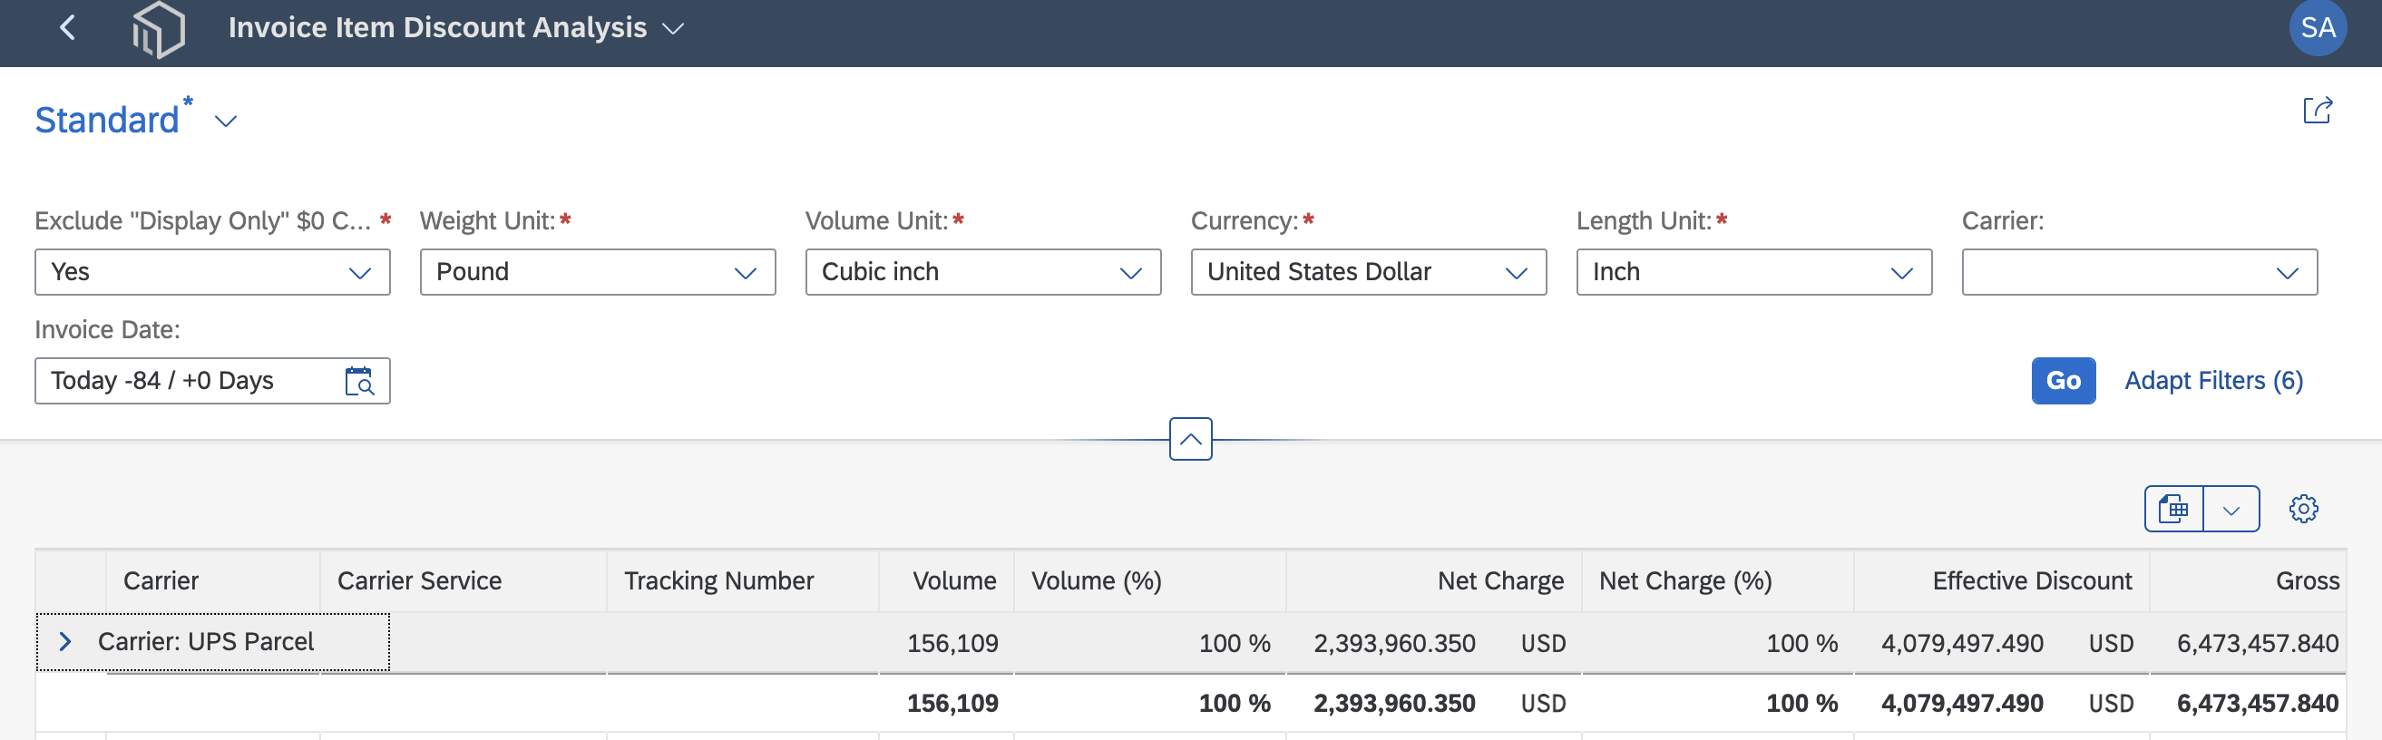Screen dimensions: 2382x740
Task: Open the export options dropdown arrow
Action: point(2231,510)
